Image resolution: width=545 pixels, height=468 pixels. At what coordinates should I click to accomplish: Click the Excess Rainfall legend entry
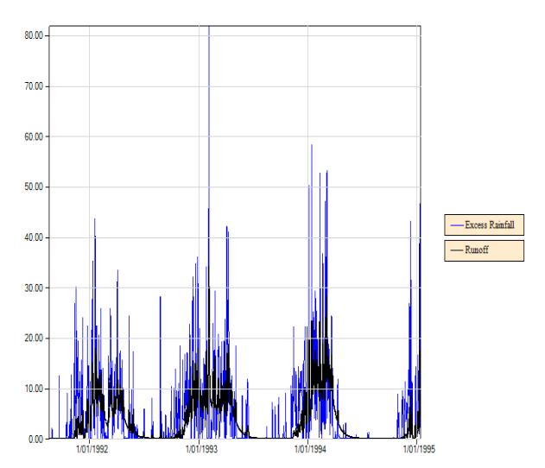[x=484, y=225]
